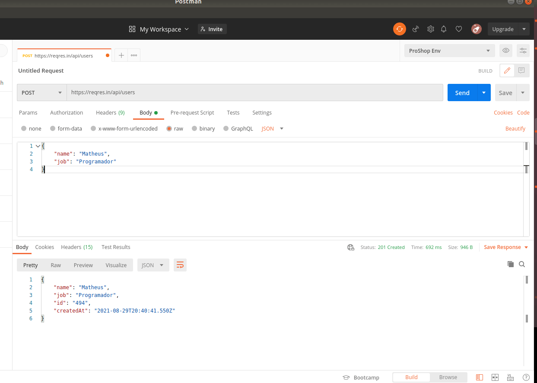
Task: Search the response with magnifier icon
Action: [x=522, y=264]
